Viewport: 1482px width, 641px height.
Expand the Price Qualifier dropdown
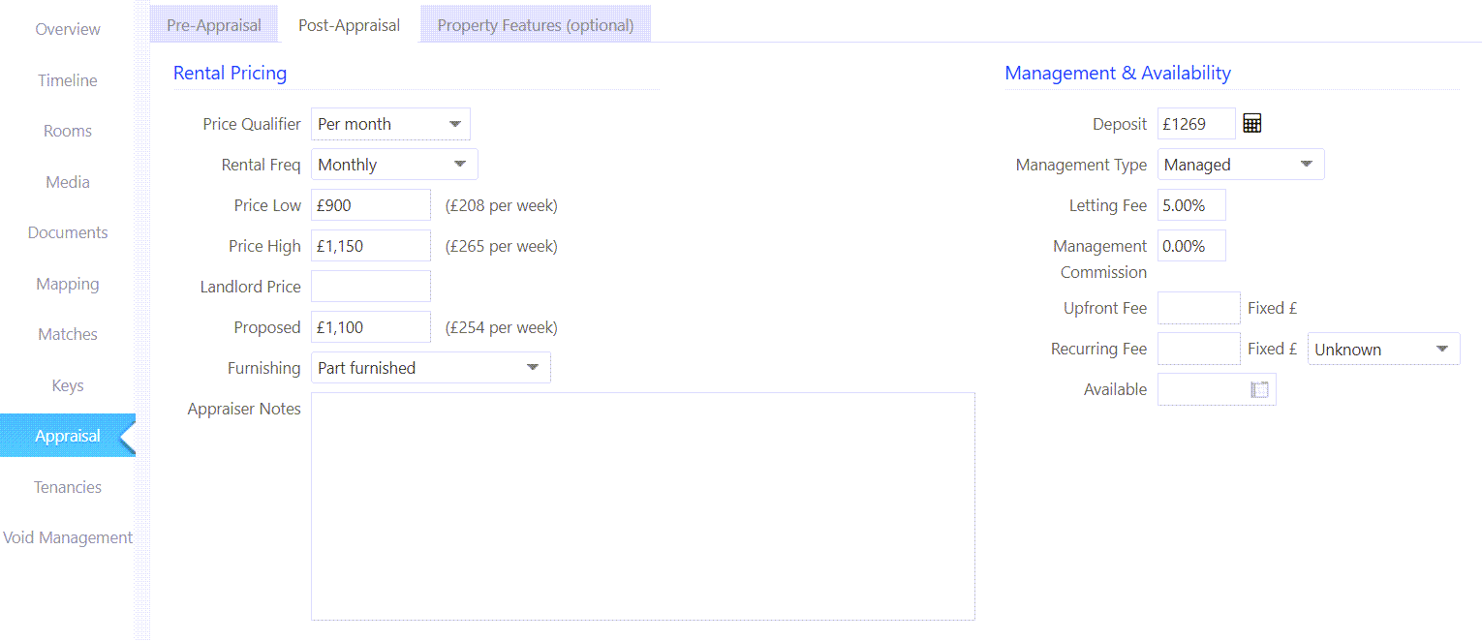tap(390, 124)
